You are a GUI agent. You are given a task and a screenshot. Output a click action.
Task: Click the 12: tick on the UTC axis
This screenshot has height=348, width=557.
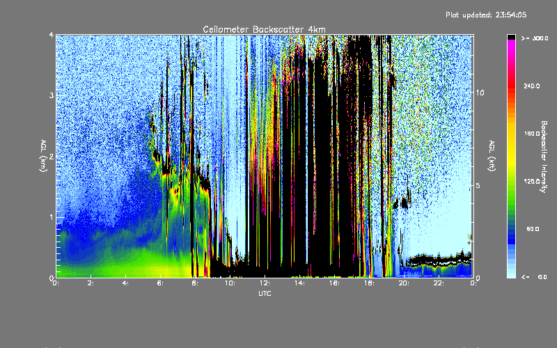tap(265, 283)
